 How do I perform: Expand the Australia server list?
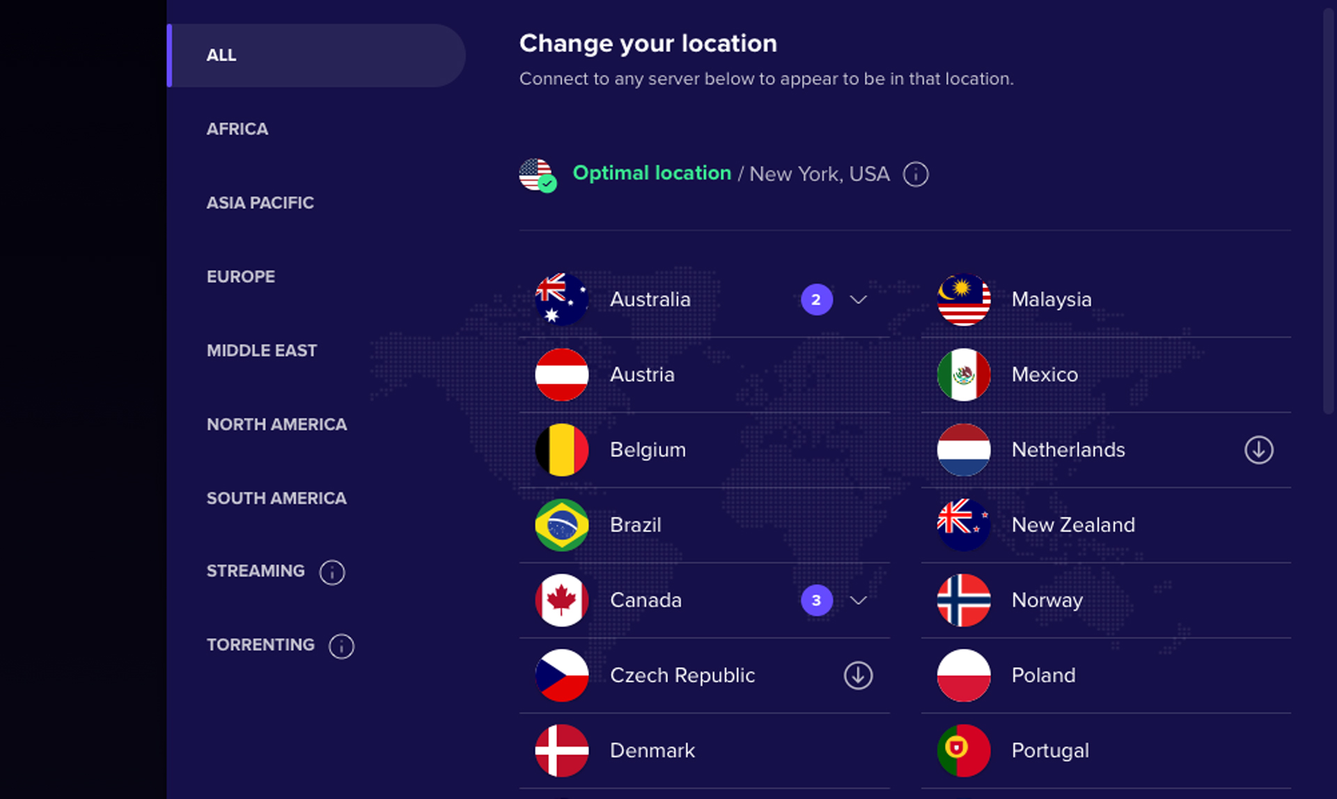[x=856, y=299]
